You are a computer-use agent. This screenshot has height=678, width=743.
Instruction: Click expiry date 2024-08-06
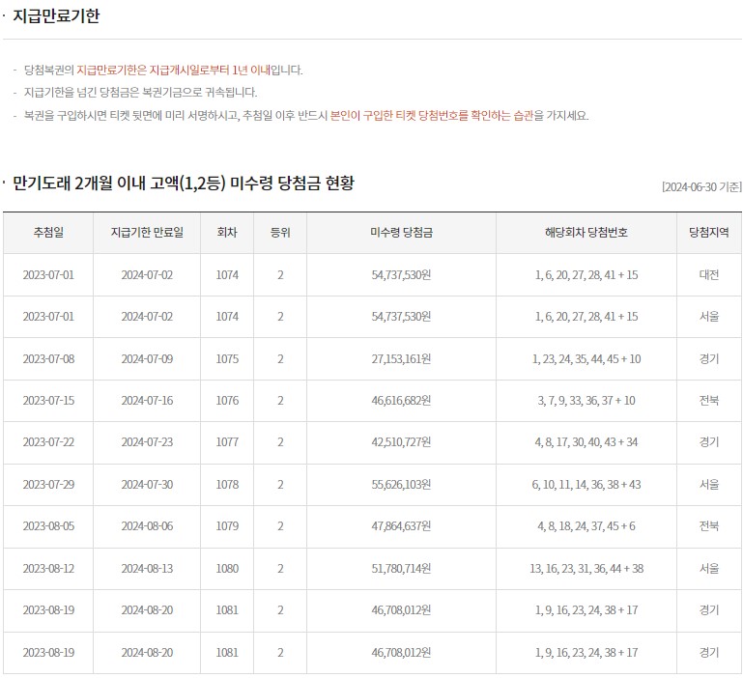[147, 526]
